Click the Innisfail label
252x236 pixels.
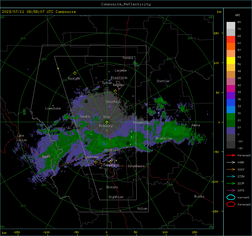pos(113,102)
